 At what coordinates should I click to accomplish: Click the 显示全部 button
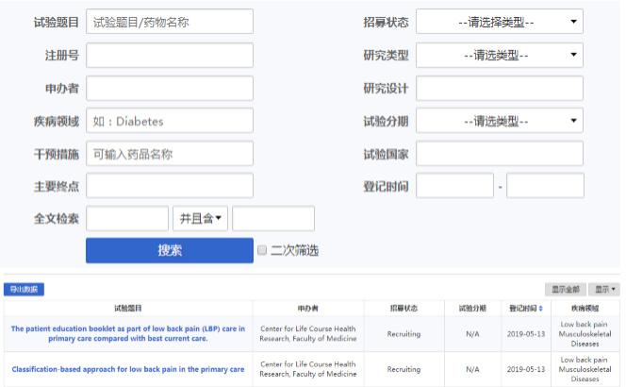click(x=566, y=290)
